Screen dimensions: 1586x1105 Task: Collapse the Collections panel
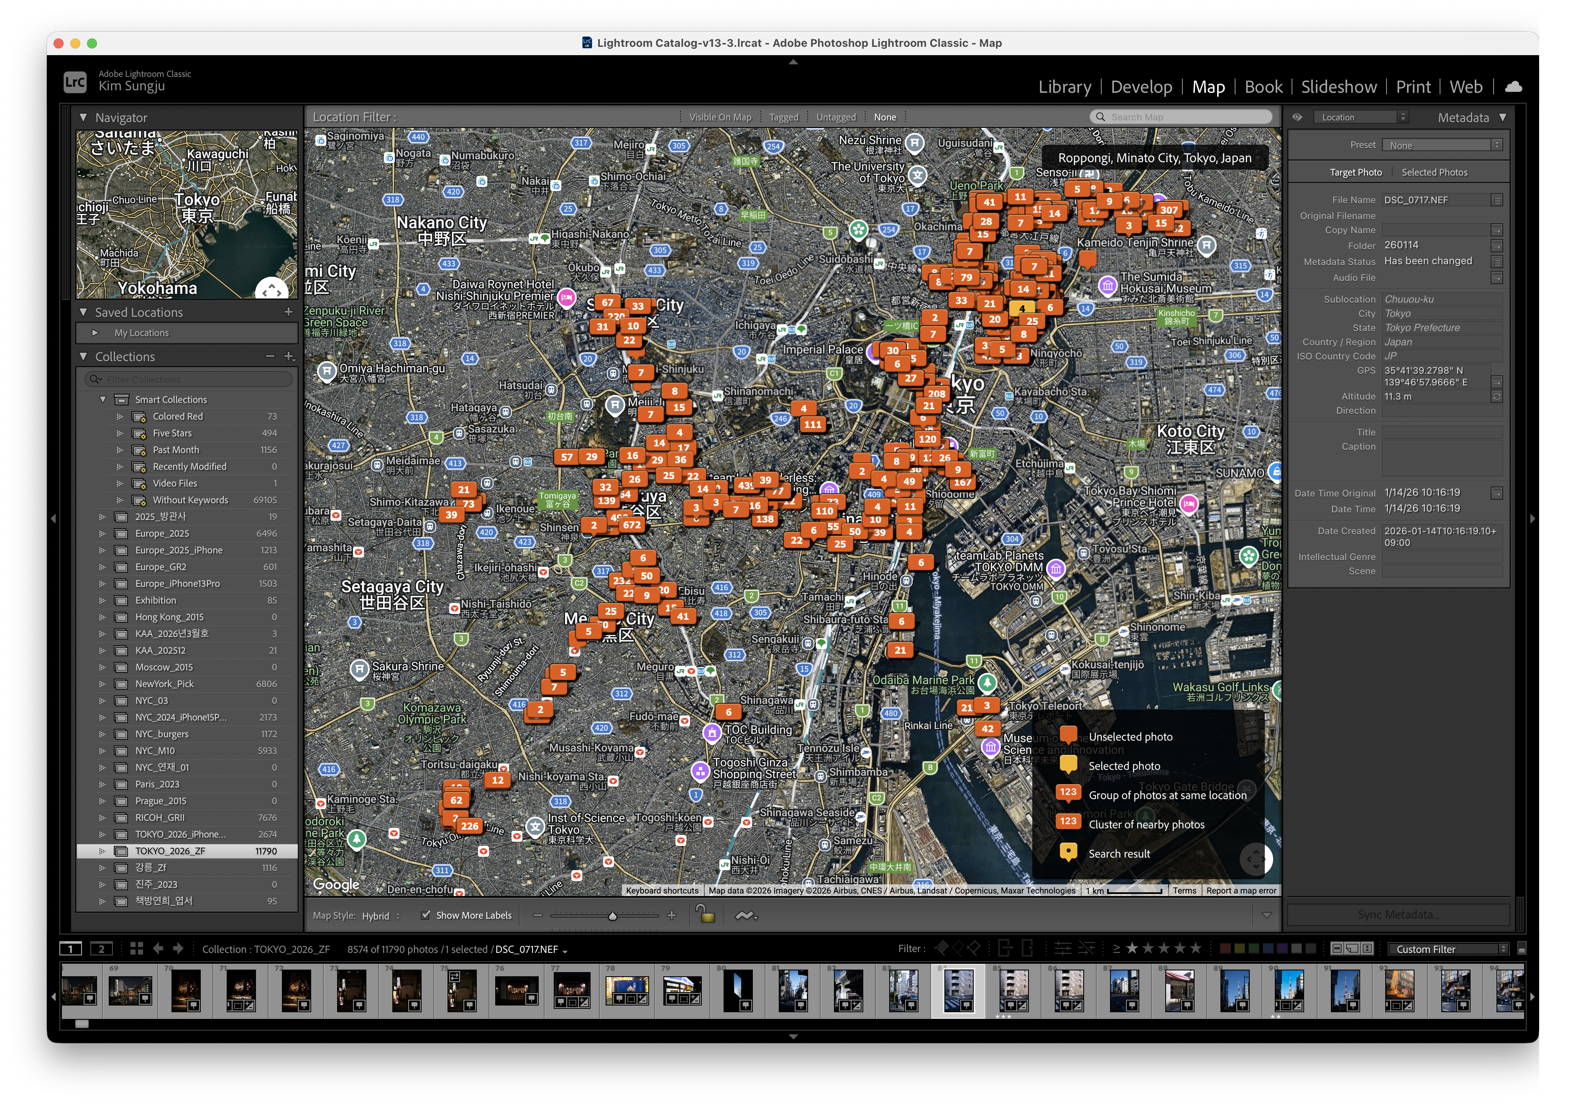point(84,356)
